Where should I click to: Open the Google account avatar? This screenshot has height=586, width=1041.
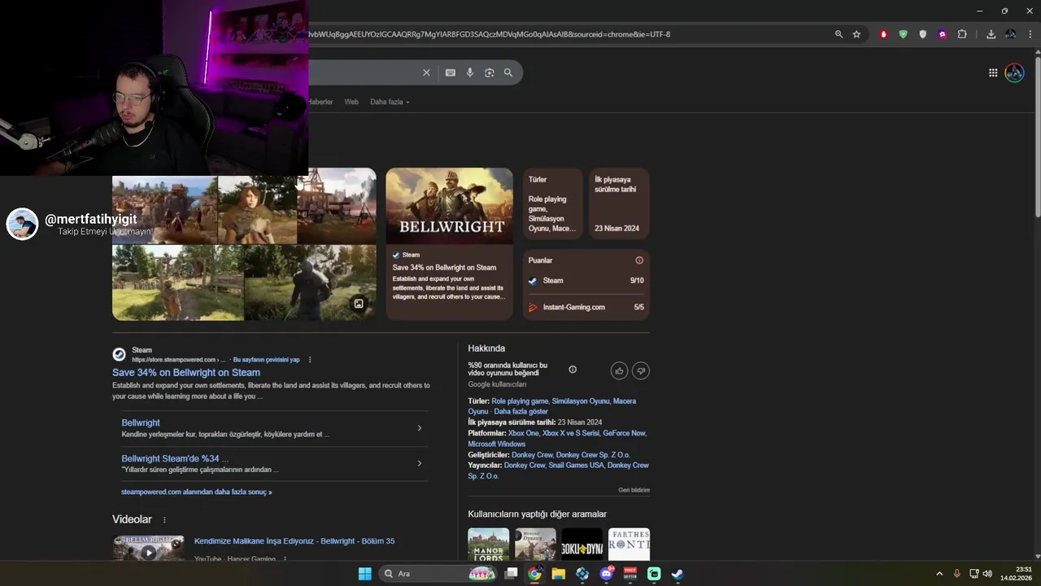(x=1014, y=72)
